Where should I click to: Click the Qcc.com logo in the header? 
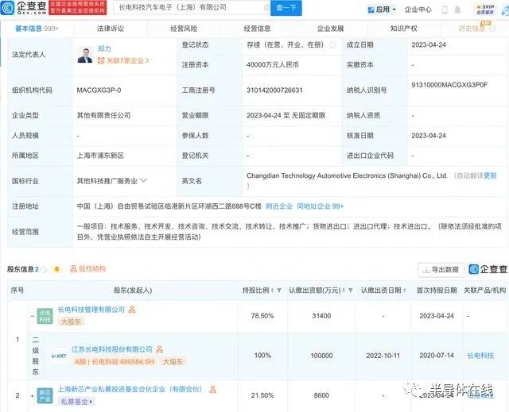tap(24, 8)
